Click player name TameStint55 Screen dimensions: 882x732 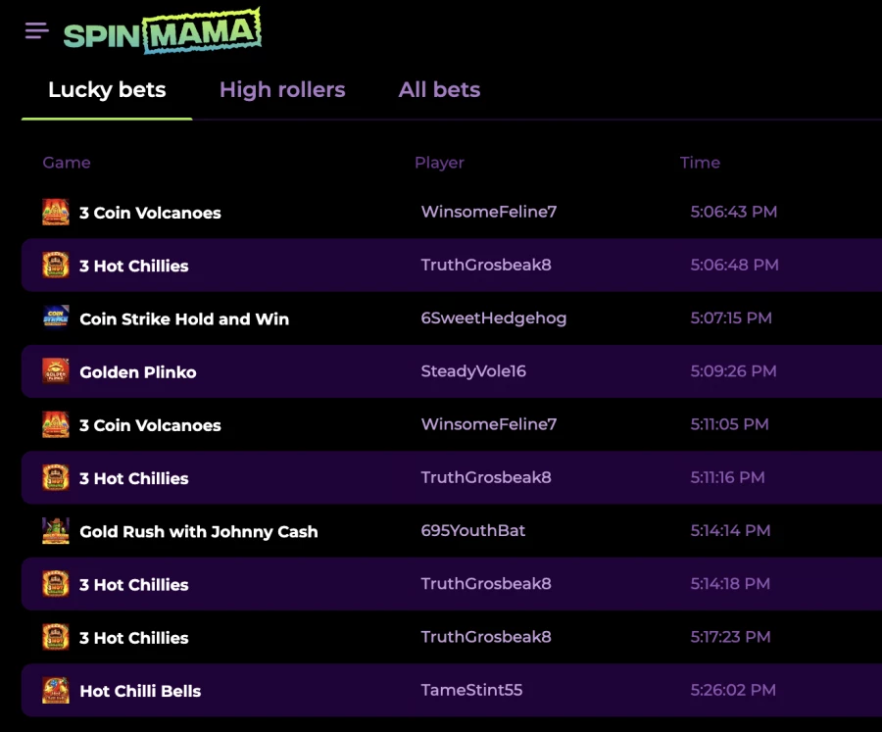[471, 691]
